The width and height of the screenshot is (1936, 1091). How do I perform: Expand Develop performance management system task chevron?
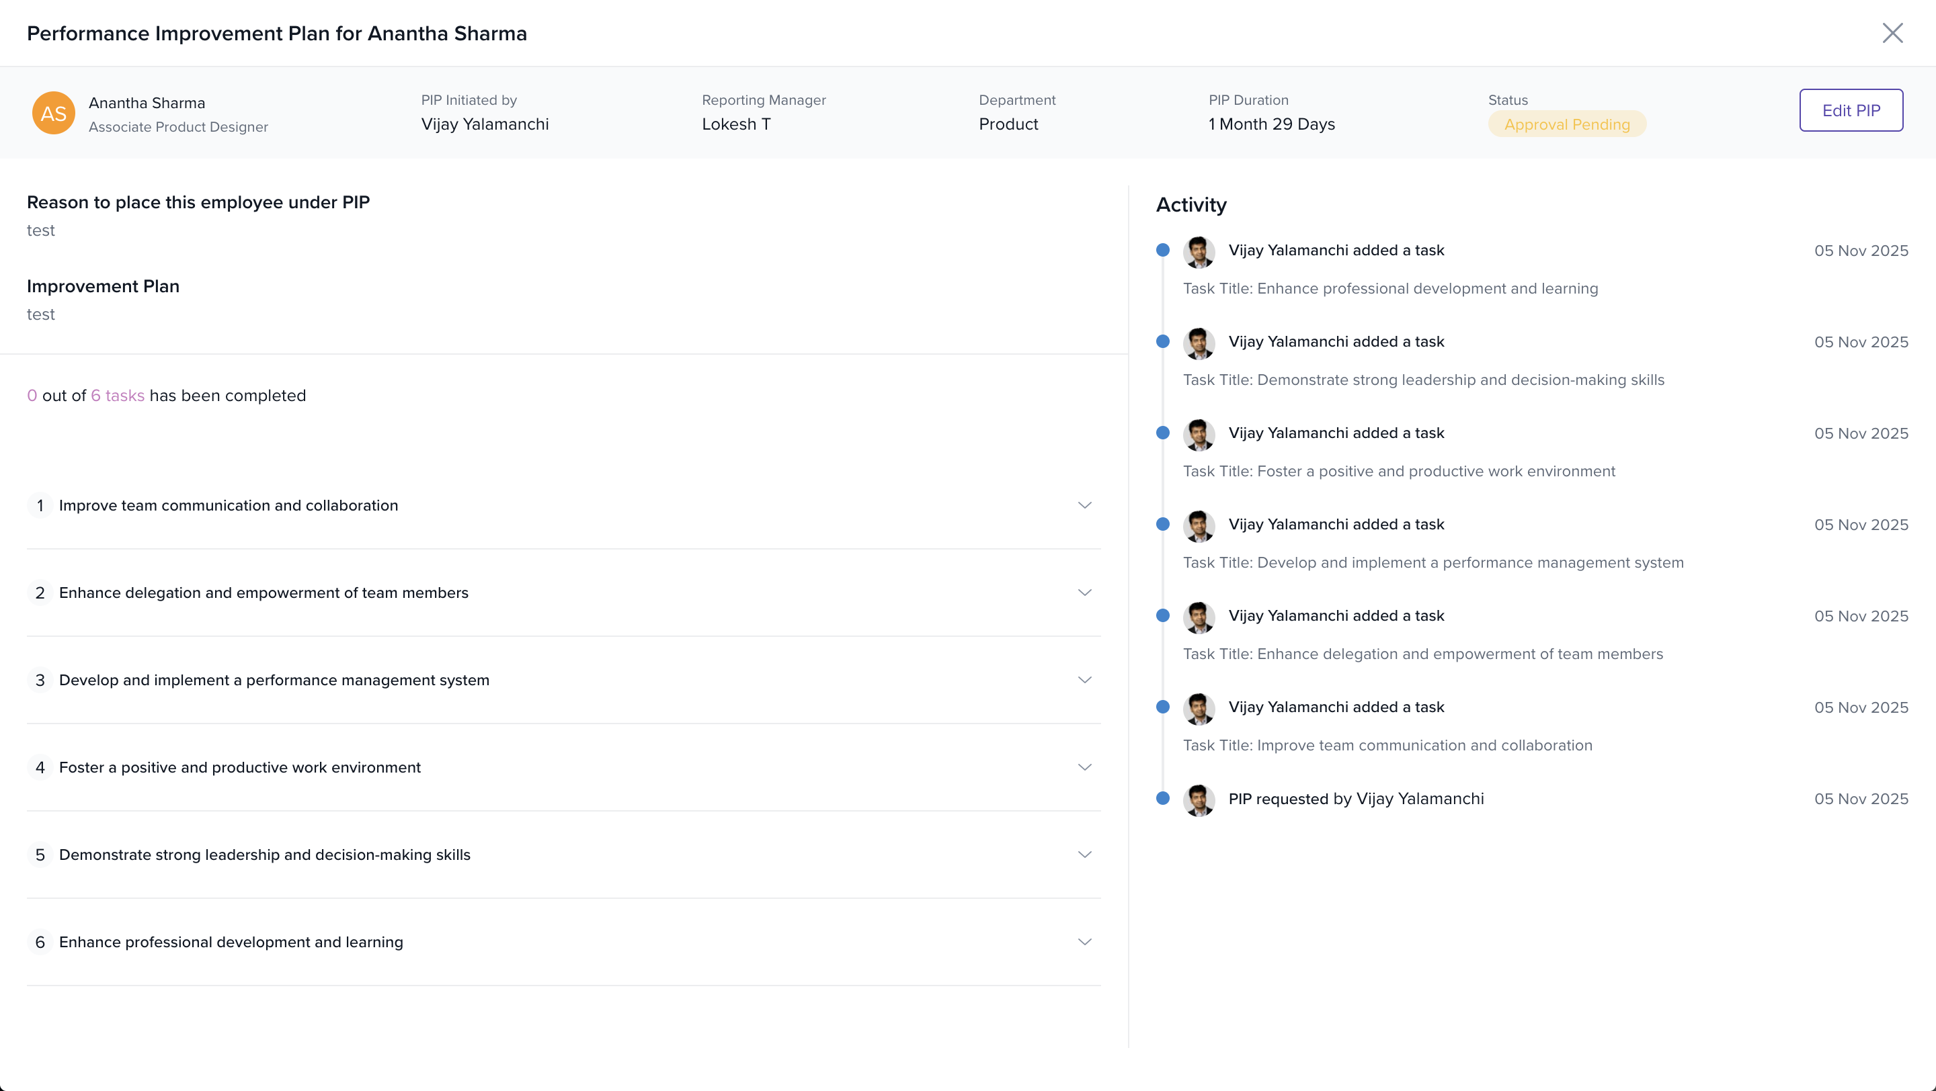pos(1084,681)
